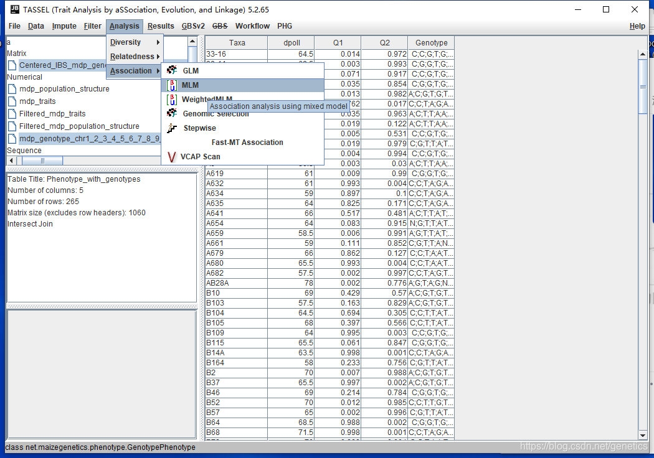Open the Filter menu

(x=93, y=26)
